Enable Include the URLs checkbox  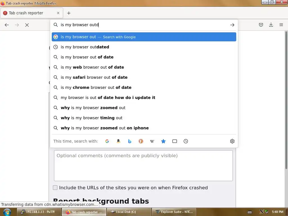coord(55,188)
